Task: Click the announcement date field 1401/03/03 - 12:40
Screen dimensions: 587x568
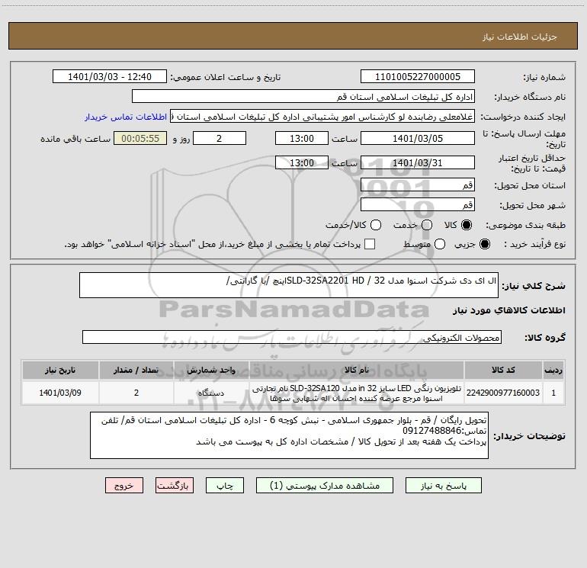Action: click(x=110, y=77)
